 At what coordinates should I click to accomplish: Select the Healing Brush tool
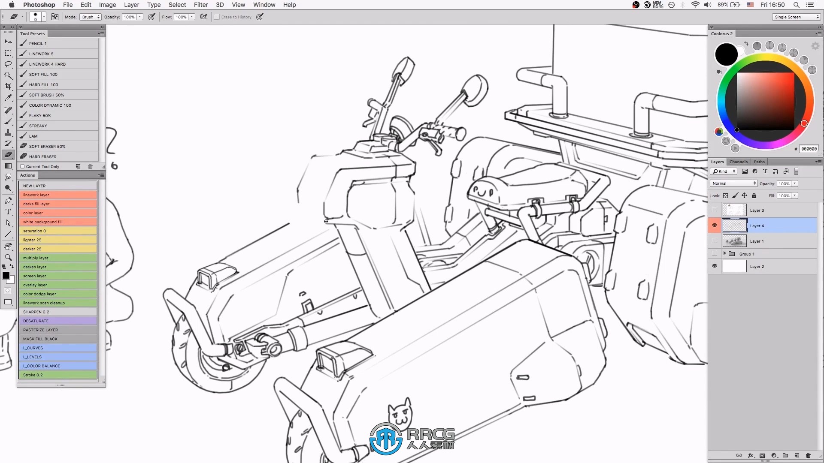8,111
